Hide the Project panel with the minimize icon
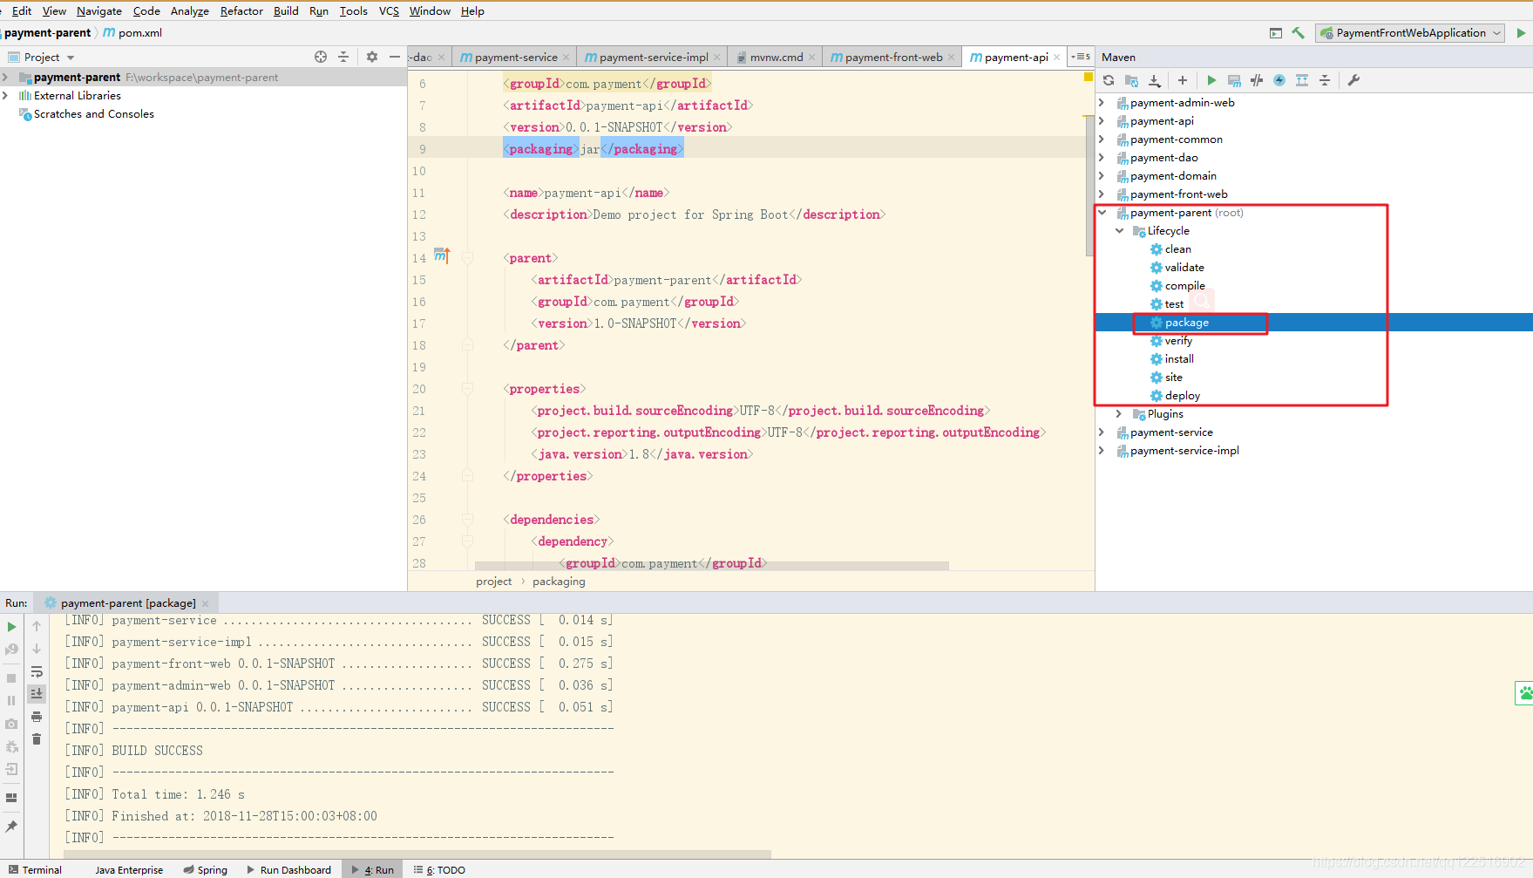The width and height of the screenshot is (1533, 878). [x=395, y=57]
